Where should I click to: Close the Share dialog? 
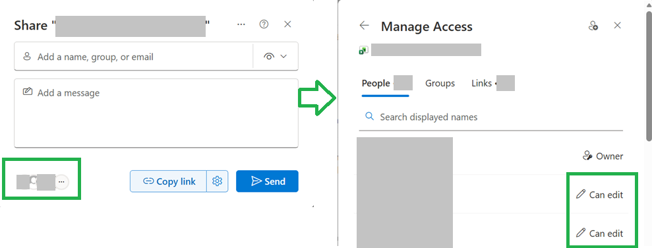pos(287,24)
